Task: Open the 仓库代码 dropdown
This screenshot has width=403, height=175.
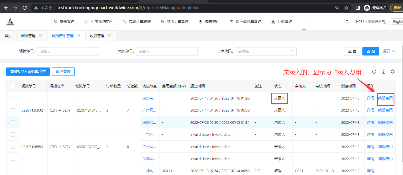Action: [266, 51]
